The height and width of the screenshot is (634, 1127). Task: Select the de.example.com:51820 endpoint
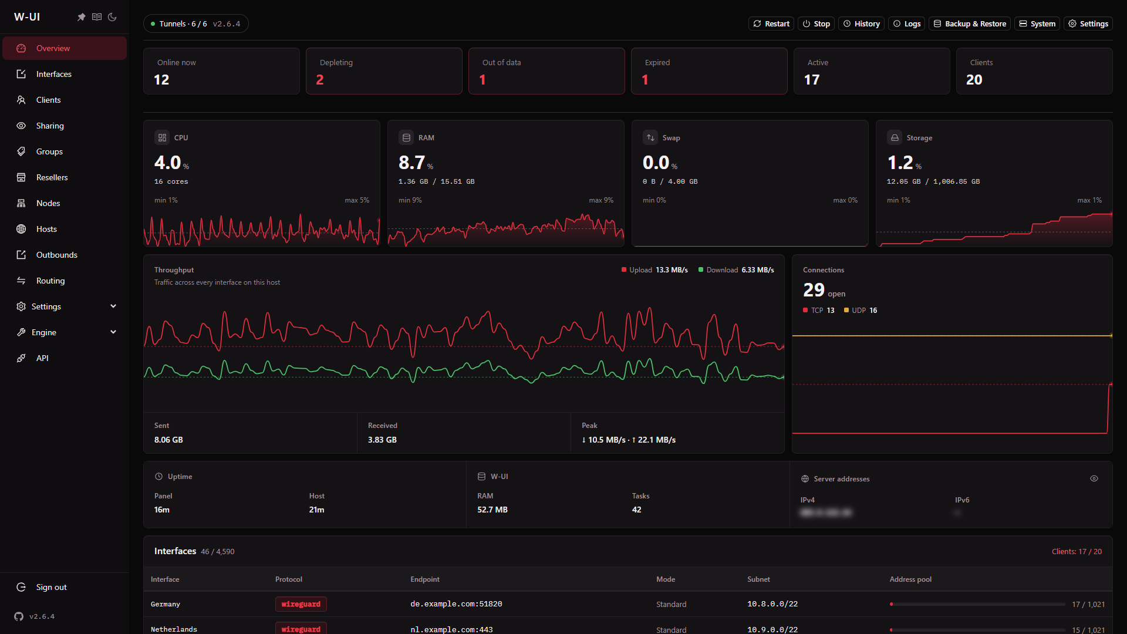tap(456, 604)
